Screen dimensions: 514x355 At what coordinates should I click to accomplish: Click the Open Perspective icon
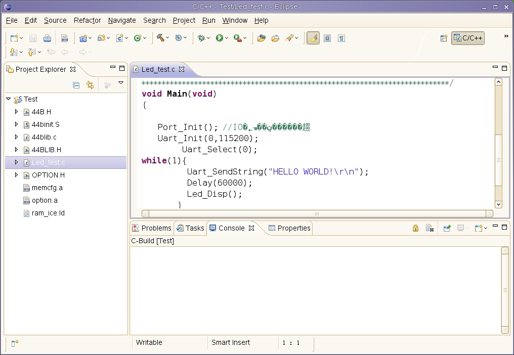point(444,38)
